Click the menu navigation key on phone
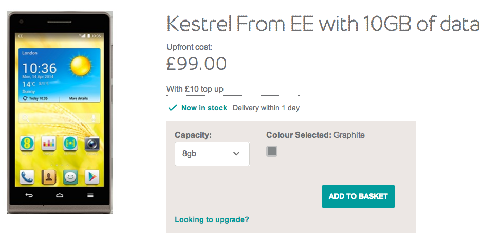484x240 pixels. click(90, 195)
